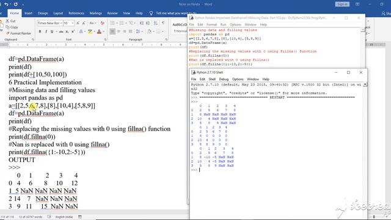Open the References ribbon tab

point(76,13)
